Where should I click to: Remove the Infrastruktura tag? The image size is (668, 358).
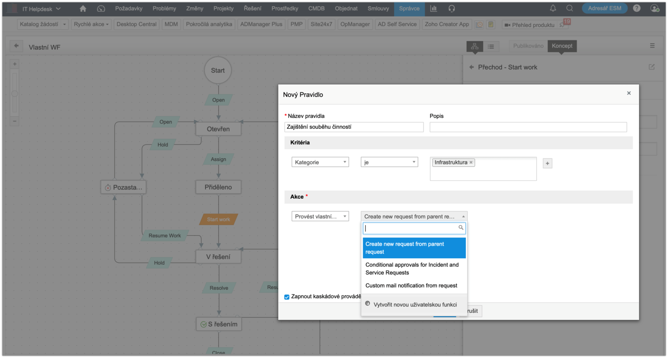(x=471, y=162)
